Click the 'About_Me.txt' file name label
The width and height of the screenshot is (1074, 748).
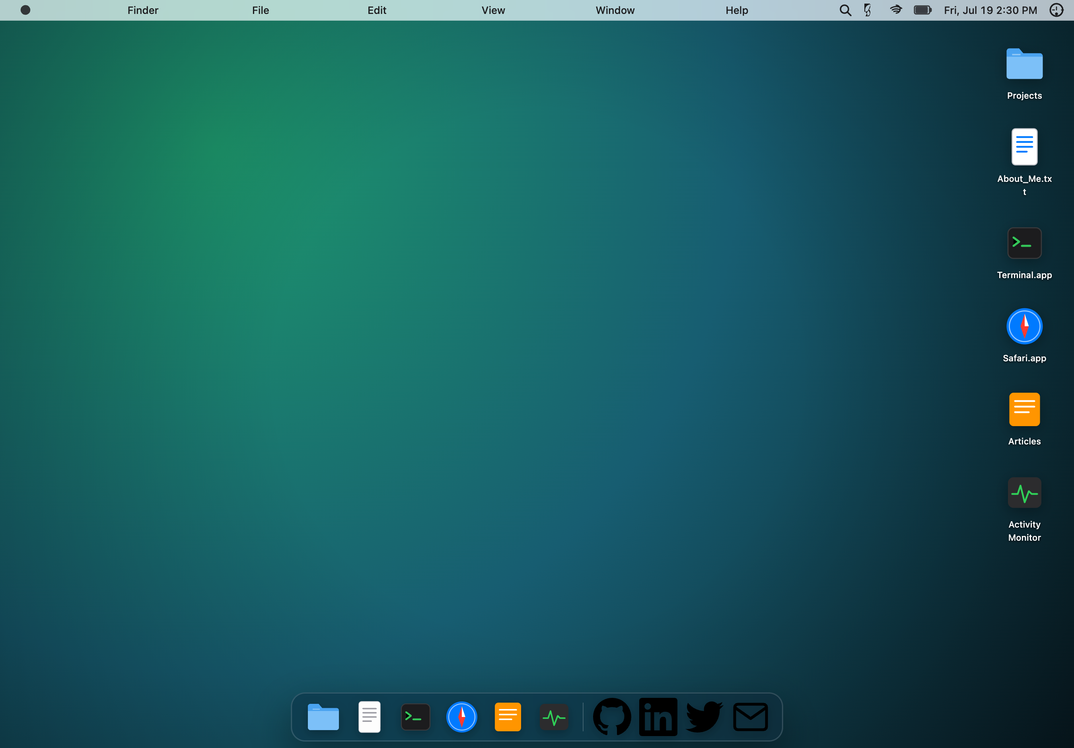point(1024,185)
